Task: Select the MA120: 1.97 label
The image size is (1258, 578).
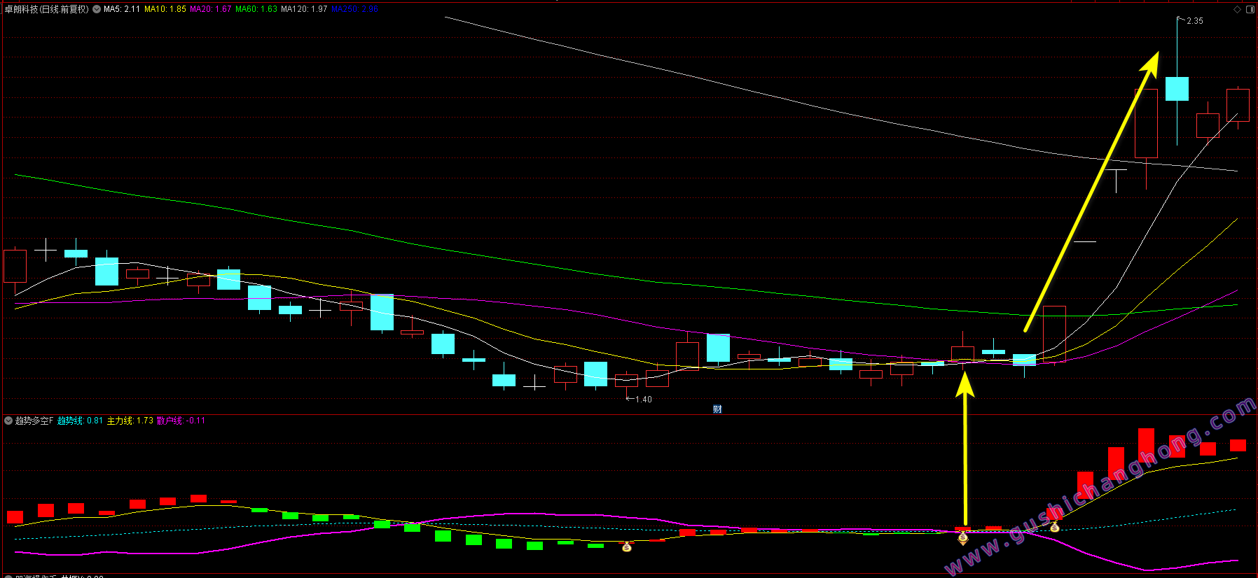Action: pos(304,9)
